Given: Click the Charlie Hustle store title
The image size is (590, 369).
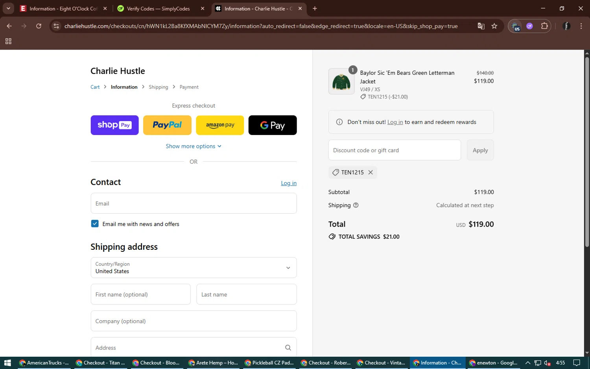Looking at the screenshot, I should (x=118, y=71).
